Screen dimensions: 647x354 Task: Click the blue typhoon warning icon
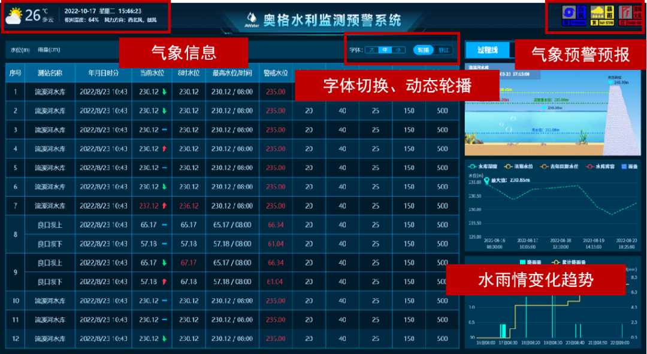click(566, 16)
